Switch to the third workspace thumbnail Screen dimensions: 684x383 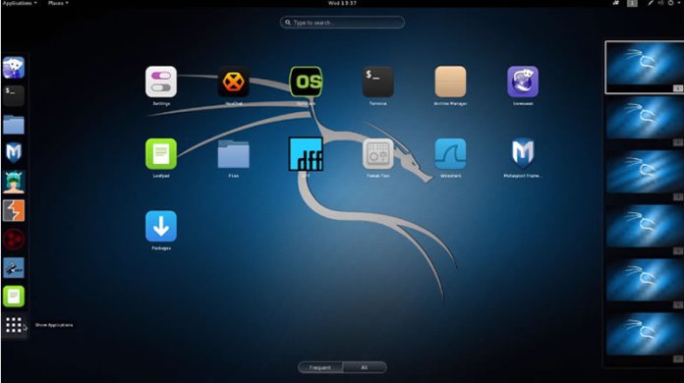(x=645, y=172)
